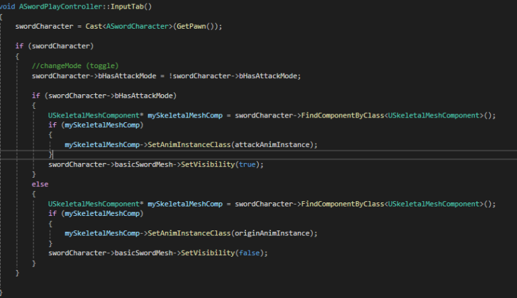
Task: Click basicSwordMesh on the SetVisibility(true) line
Action: pyautogui.click(x=143, y=164)
